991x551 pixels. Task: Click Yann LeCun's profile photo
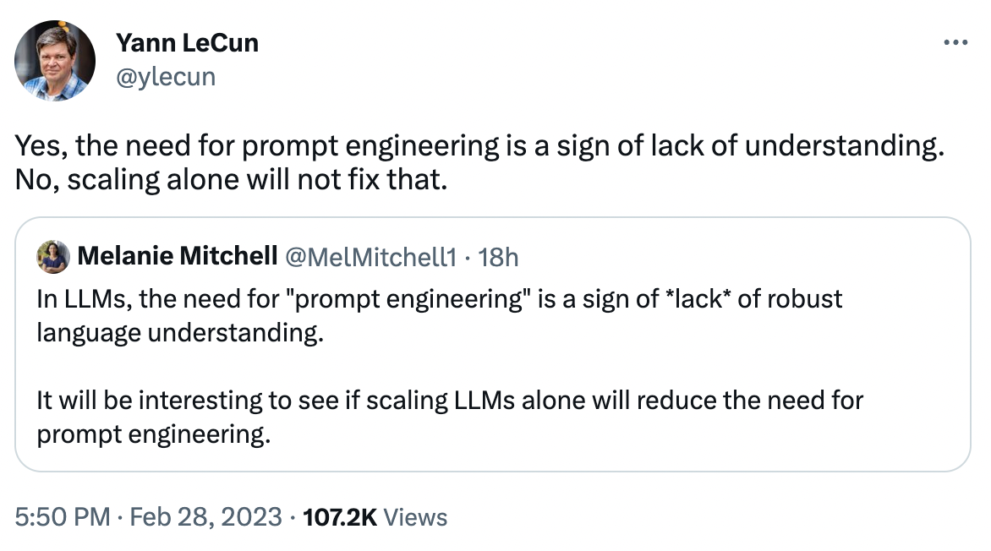click(55, 61)
